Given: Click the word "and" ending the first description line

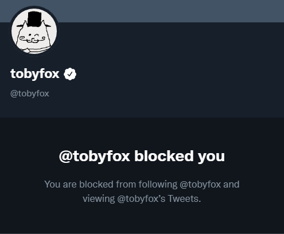Looking at the screenshot, I should tap(231, 185).
